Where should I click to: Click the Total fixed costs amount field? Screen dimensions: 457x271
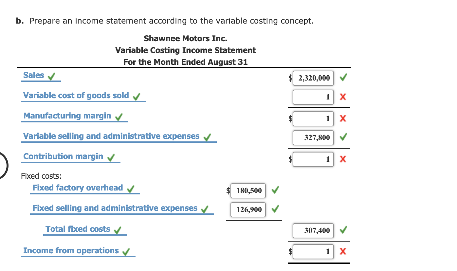point(313,230)
